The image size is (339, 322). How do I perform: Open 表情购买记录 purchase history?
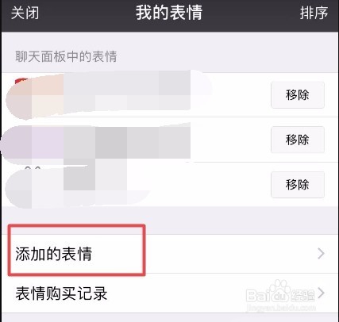tap(169, 293)
